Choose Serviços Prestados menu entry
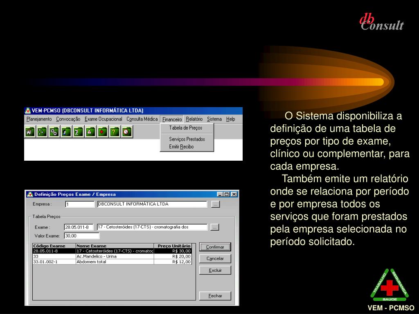The image size is (419, 314). pyautogui.click(x=187, y=139)
